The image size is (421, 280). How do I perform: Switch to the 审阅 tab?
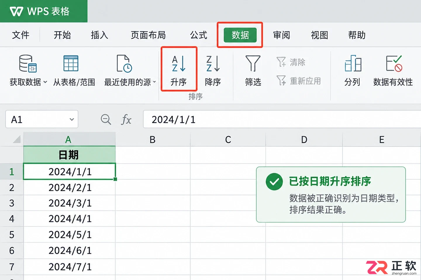click(x=282, y=35)
